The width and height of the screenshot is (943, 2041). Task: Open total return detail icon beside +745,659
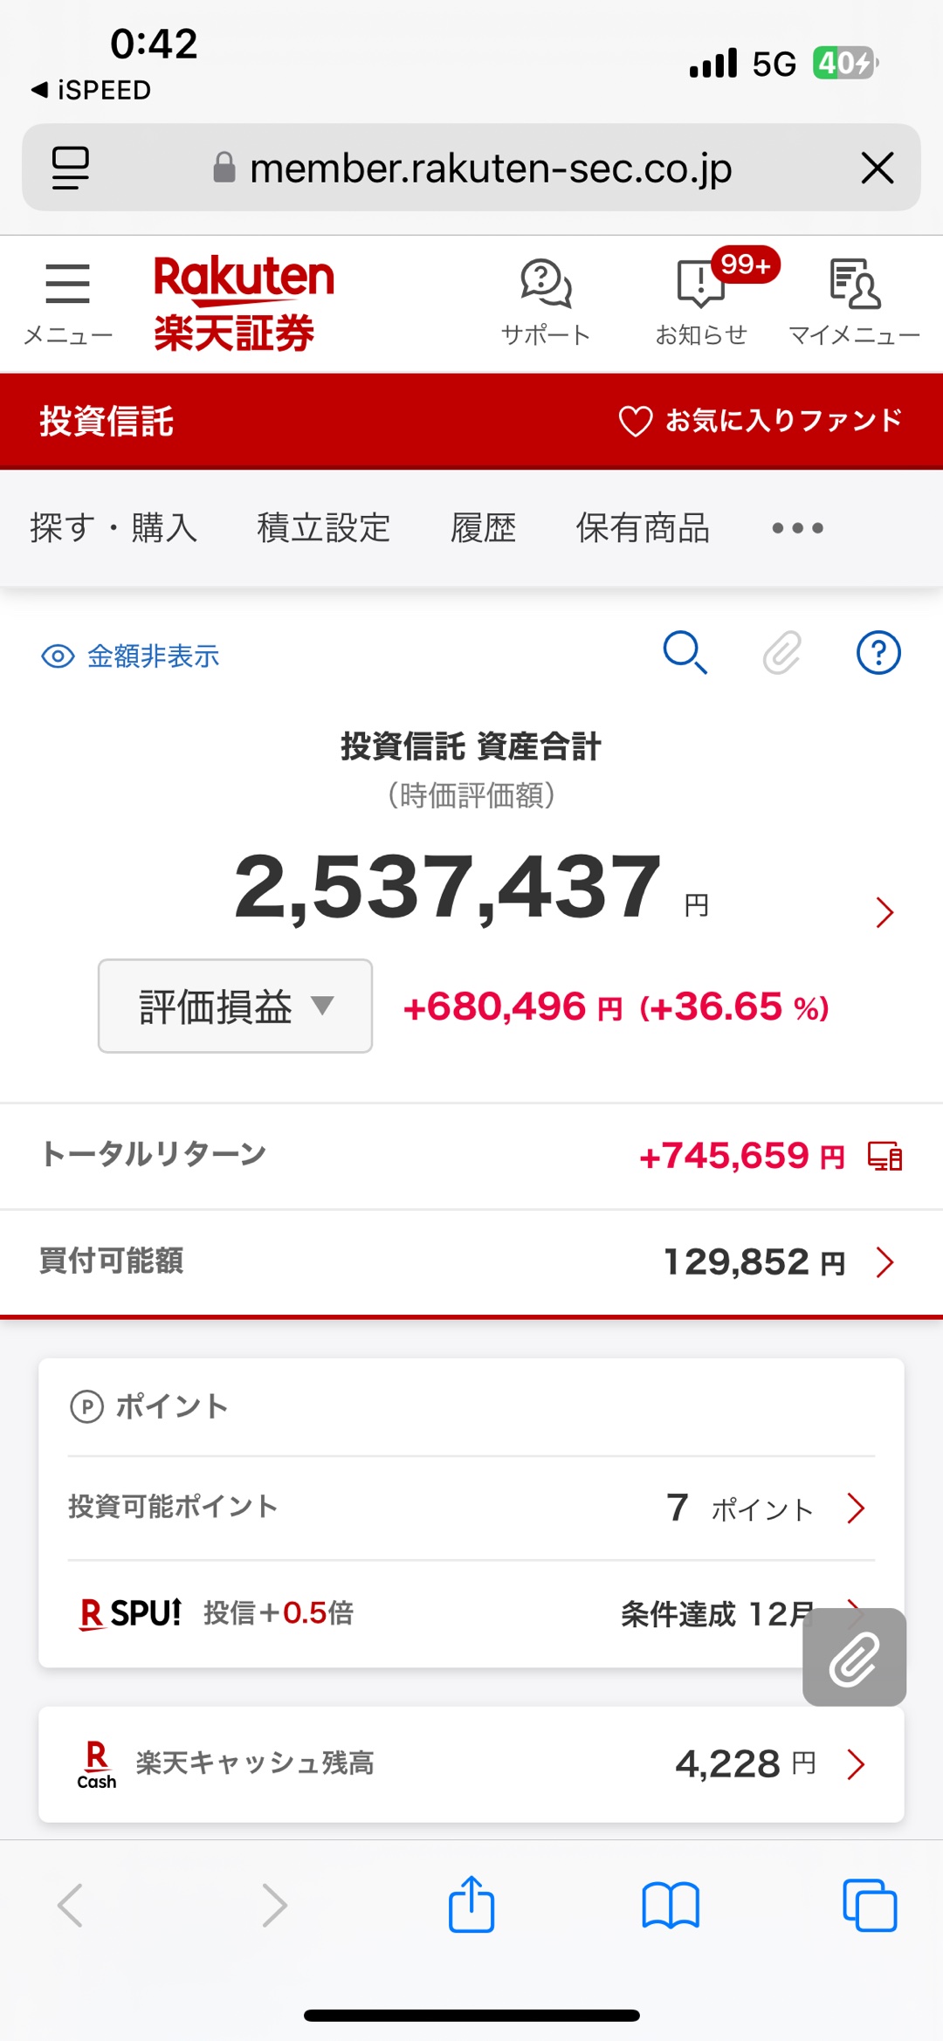click(x=884, y=1156)
